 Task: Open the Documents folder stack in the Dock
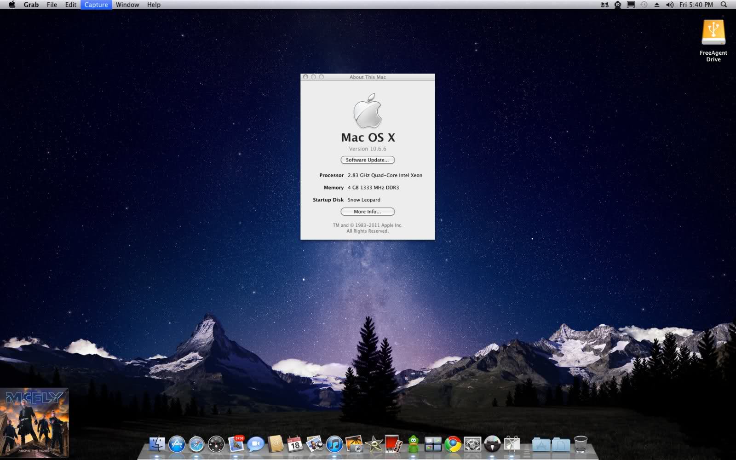(x=561, y=444)
